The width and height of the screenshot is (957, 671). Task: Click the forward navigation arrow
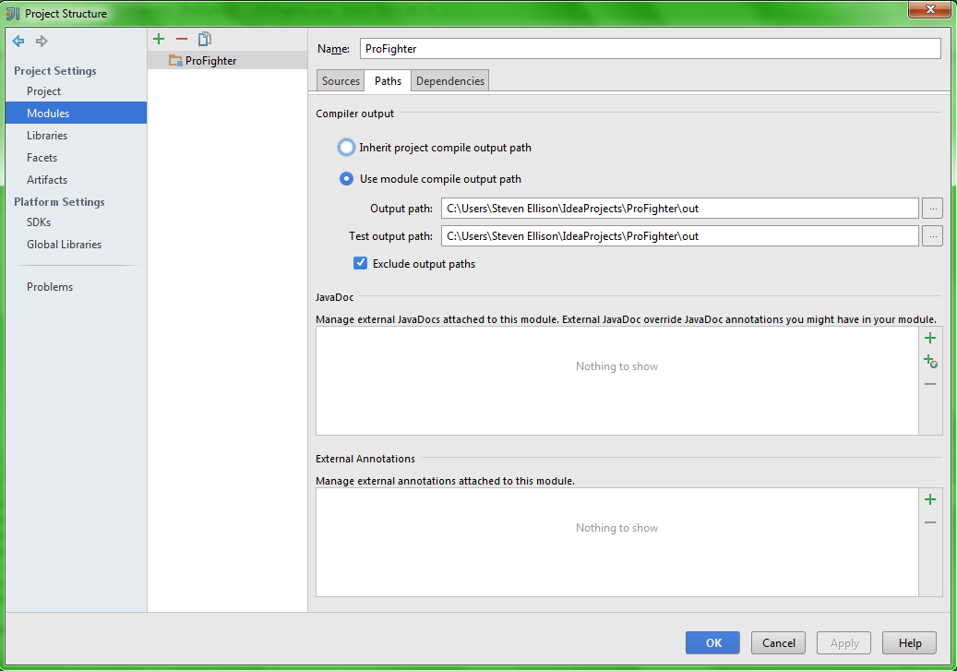42,41
